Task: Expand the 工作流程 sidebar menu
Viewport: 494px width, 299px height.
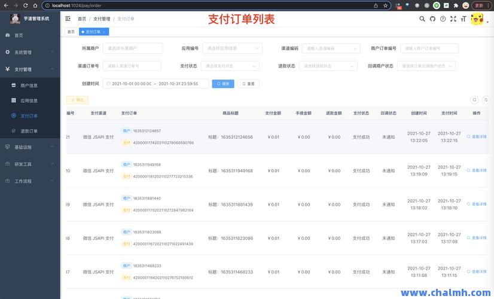Action: coord(30,181)
